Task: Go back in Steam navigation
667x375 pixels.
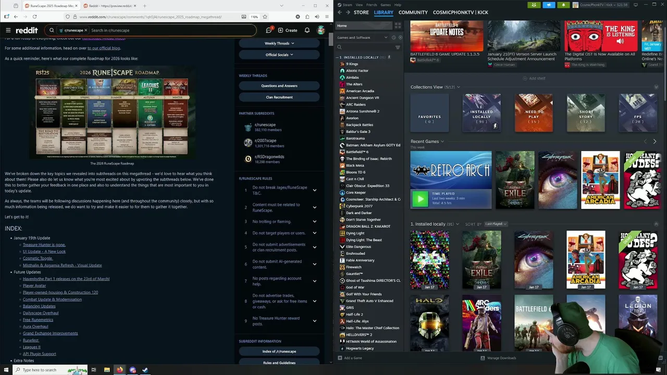Action: point(340,12)
